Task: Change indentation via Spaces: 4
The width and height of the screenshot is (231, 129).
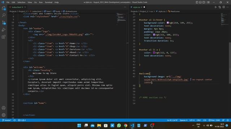Action: tap(183, 120)
